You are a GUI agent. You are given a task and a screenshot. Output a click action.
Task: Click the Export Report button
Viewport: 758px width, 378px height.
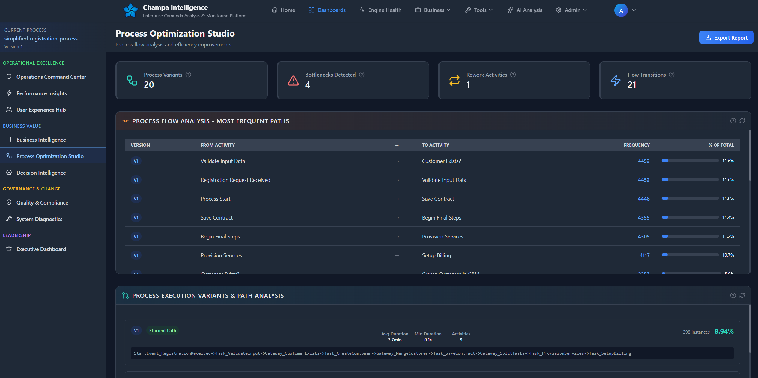pyautogui.click(x=726, y=37)
